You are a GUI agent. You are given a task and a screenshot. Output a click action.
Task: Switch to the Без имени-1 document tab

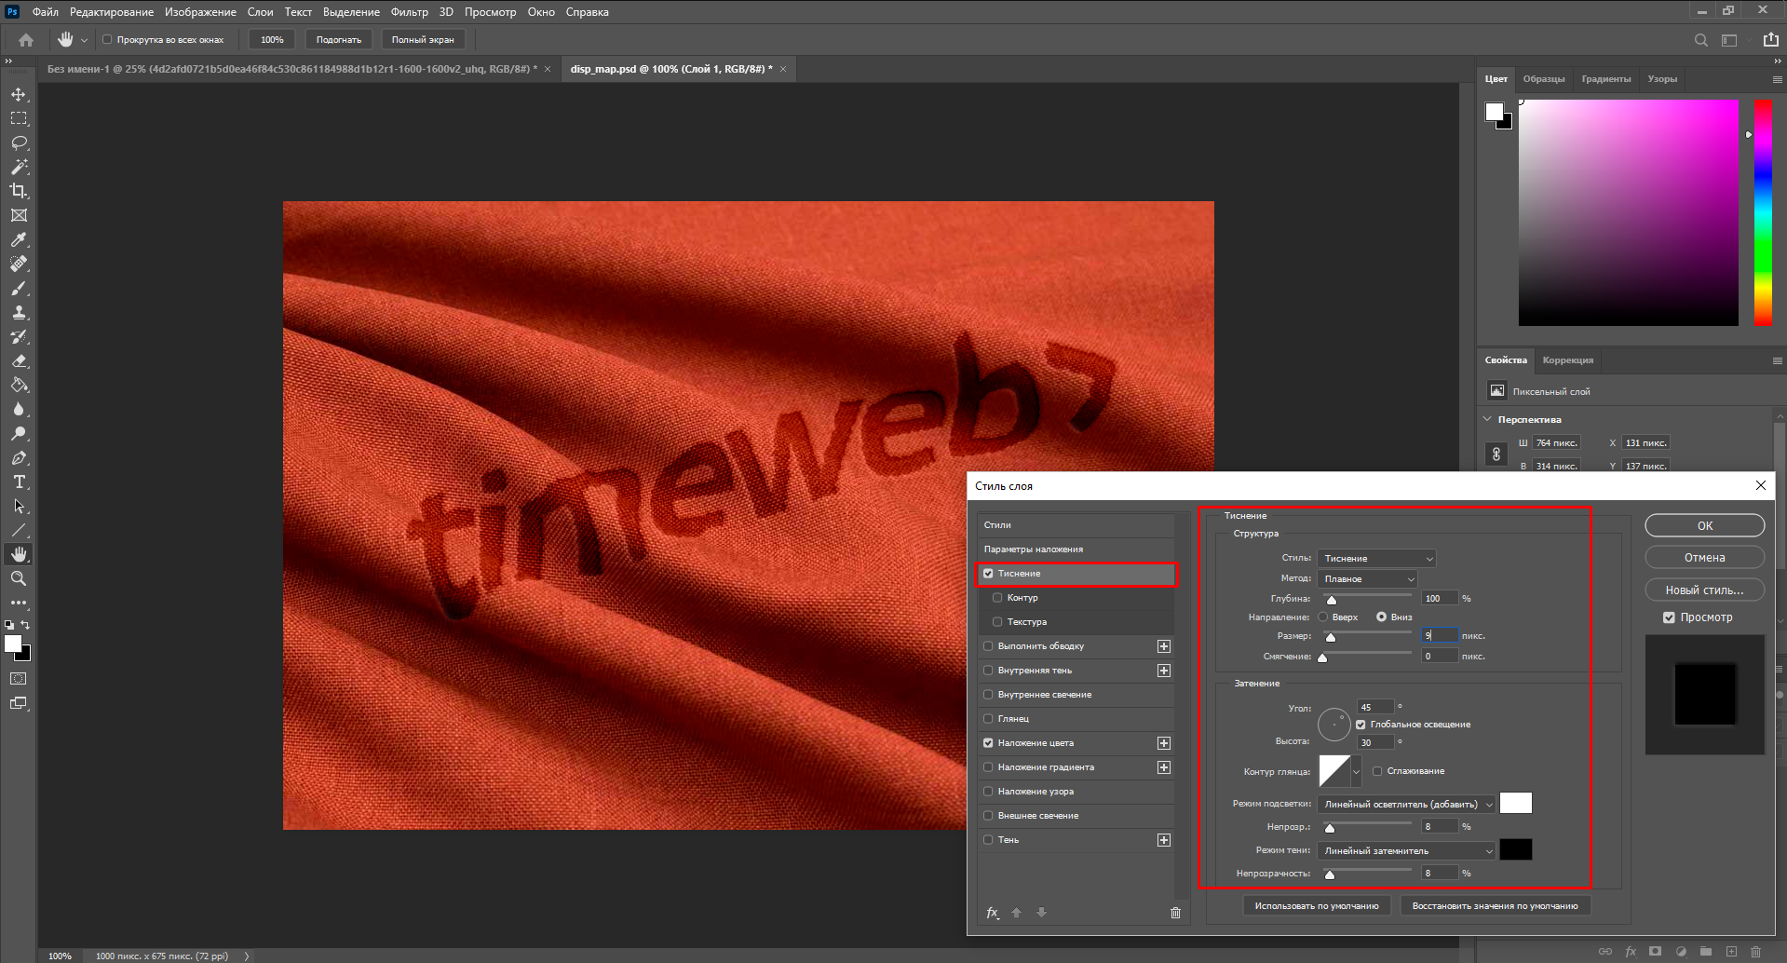tap(291, 69)
